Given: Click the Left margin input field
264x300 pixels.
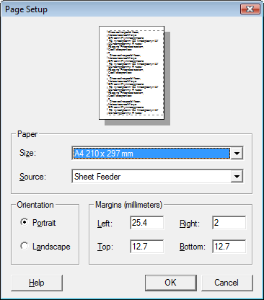Looking at the screenshot, I should click(146, 223).
